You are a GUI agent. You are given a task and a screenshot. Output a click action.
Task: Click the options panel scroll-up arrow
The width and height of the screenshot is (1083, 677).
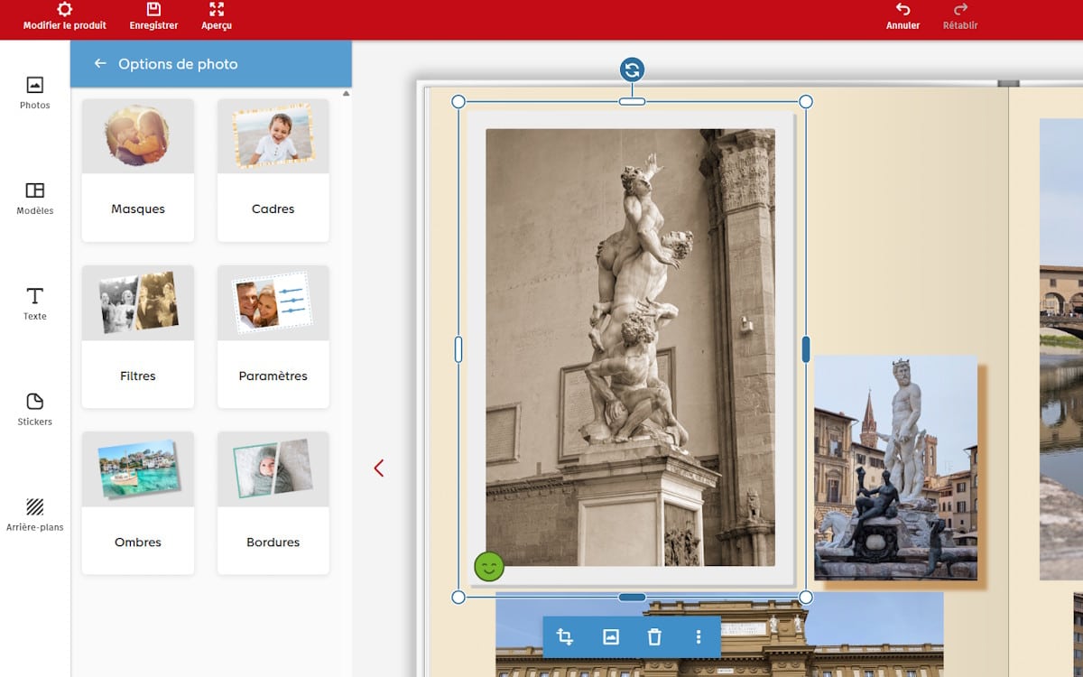click(x=347, y=94)
